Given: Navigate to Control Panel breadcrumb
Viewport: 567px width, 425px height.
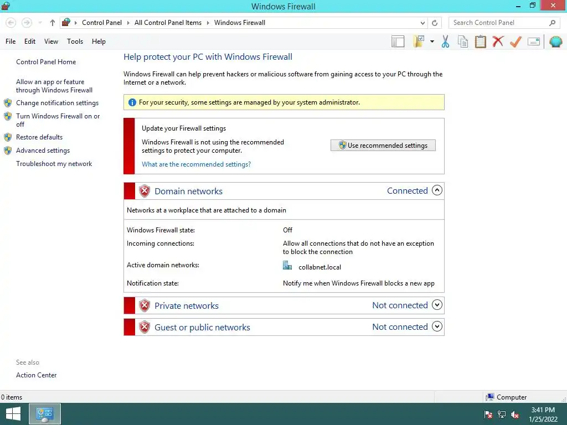Looking at the screenshot, I should pos(102,23).
